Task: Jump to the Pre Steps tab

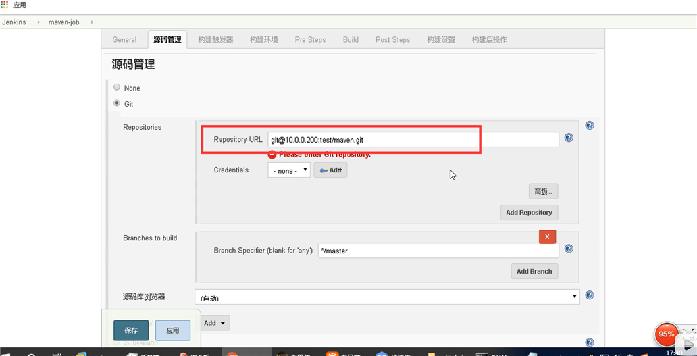Action: pyautogui.click(x=310, y=40)
